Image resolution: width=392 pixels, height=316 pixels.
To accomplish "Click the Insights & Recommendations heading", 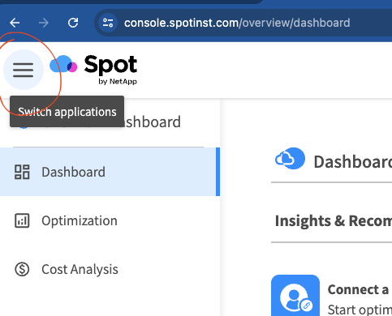I will coord(334,221).
